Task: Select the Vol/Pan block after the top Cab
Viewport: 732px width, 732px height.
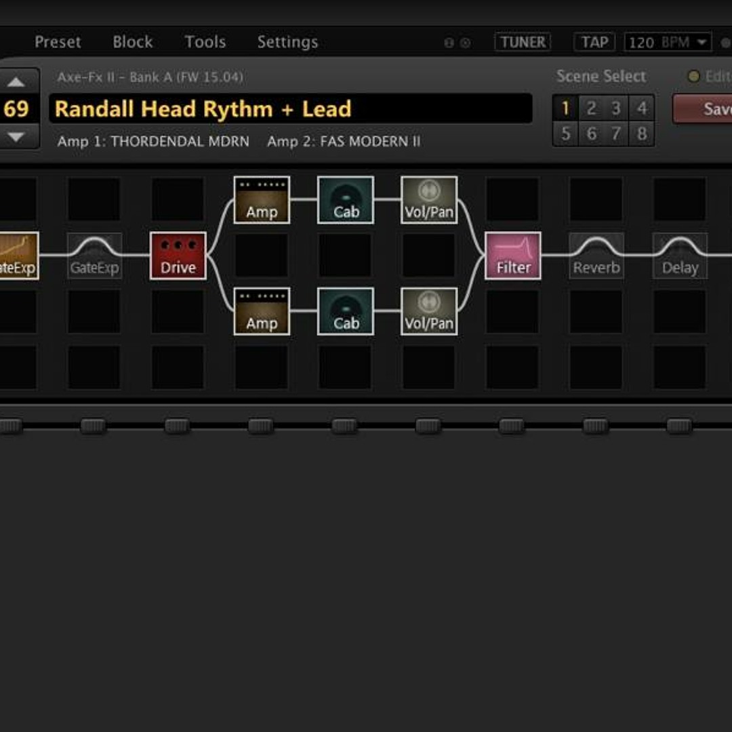Action: coord(429,200)
